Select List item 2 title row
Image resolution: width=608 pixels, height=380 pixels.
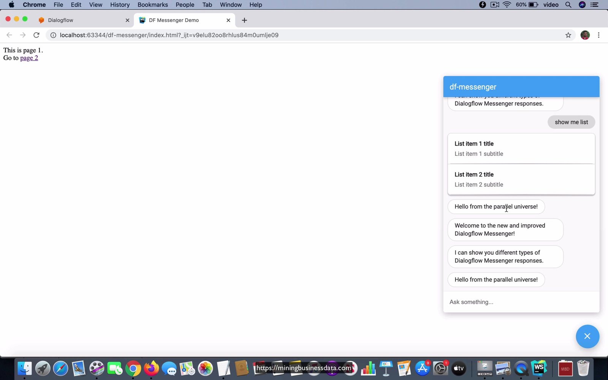[x=521, y=179]
